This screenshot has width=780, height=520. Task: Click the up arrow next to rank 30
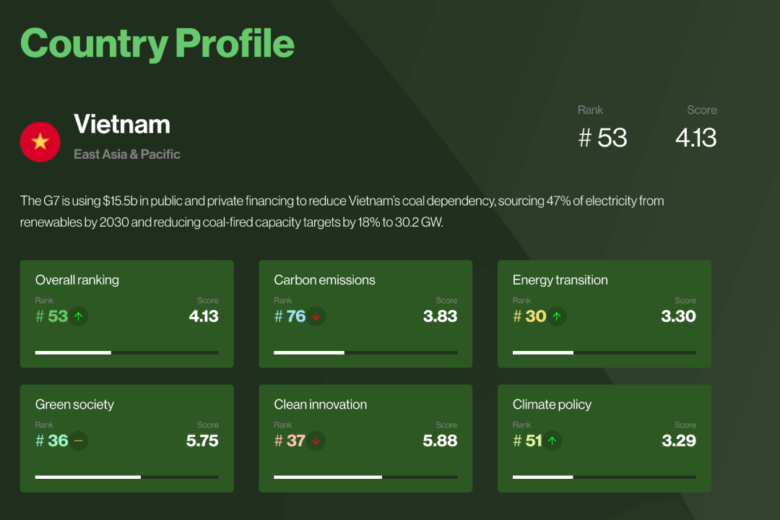click(x=557, y=316)
